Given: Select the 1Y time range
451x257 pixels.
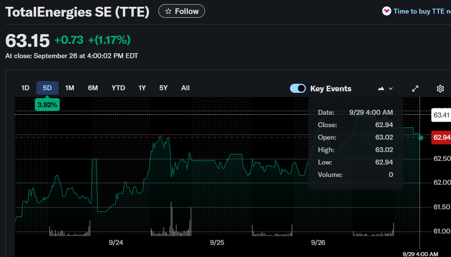Looking at the screenshot, I should tap(142, 88).
